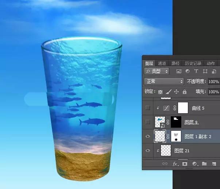Add layer mask from bottom bar
The image size is (220, 189).
click(185, 164)
